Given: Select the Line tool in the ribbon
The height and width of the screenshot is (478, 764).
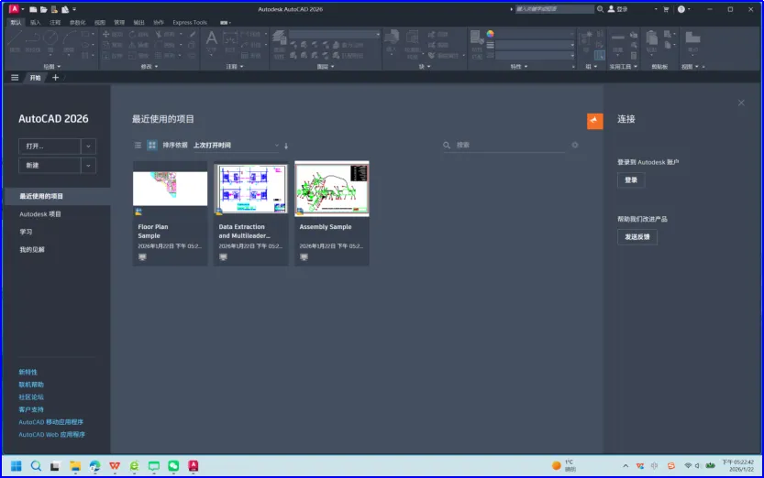Looking at the screenshot, I should 15,40.
